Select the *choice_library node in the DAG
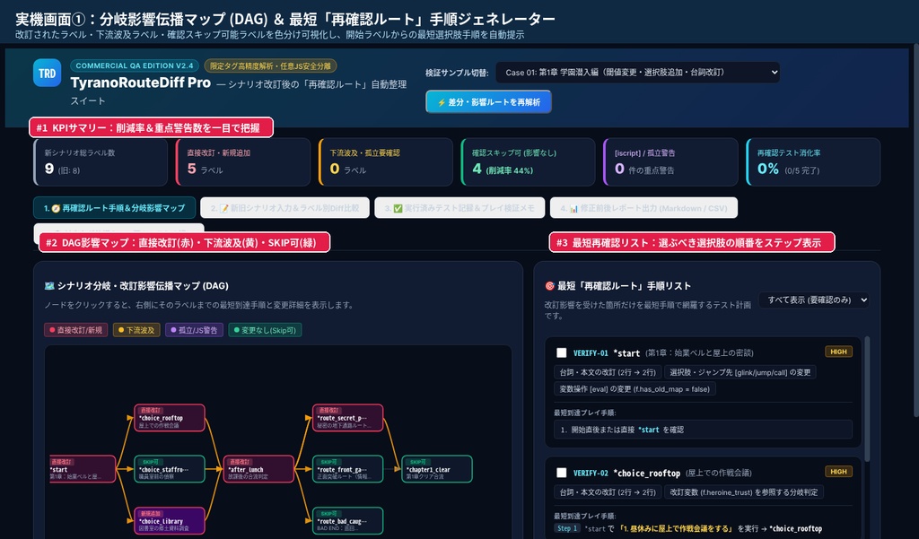Viewport: 919px width, 539px height. click(170, 521)
